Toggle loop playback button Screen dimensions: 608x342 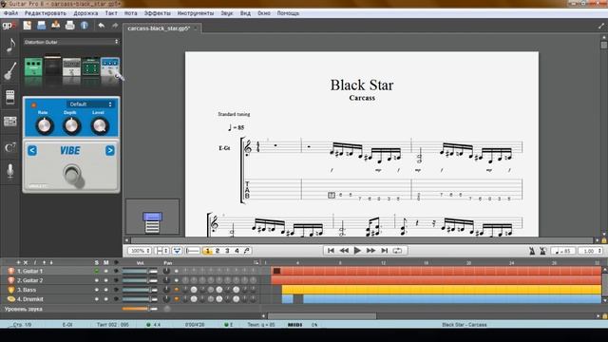[397, 251]
